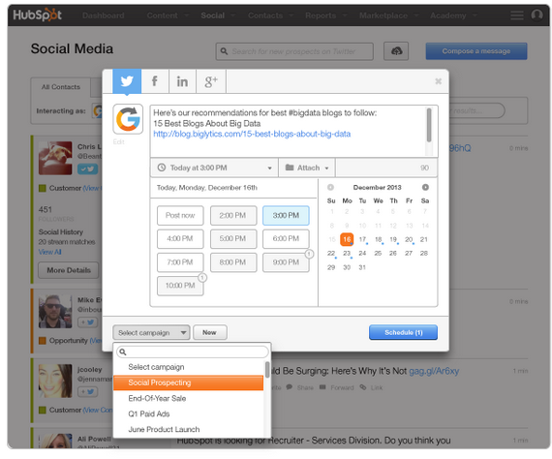Select December 17 in calendar
Viewport: 552px width, 459px height.
click(x=362, y=239)
